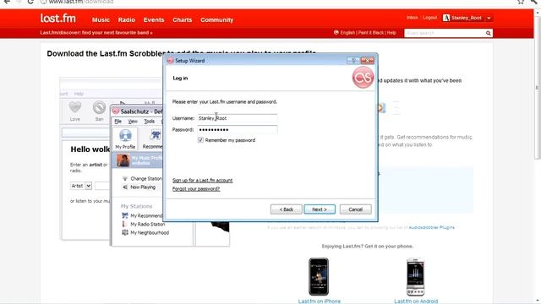Open the Community menu
Viewport: 541px width, 304px height.
click(x=216, y=20)
